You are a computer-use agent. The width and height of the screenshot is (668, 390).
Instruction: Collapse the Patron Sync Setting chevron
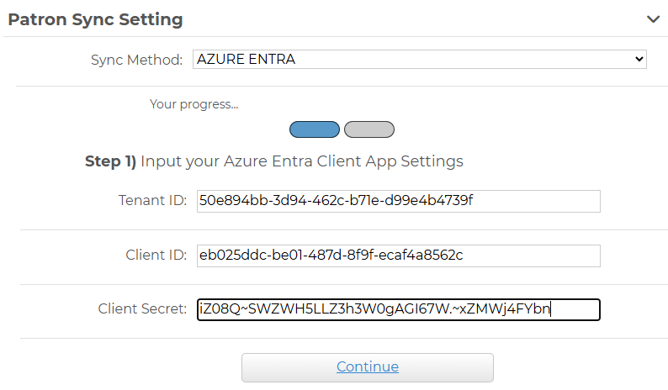point(653,19)
